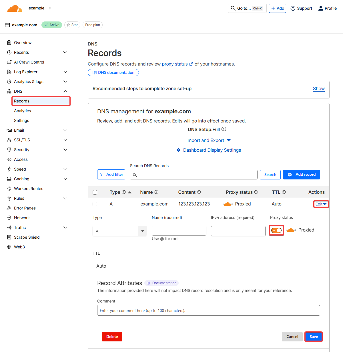
Task: Click the magnifier icon in Go to search
Action: pyautogui.click(x=233, y=8)
